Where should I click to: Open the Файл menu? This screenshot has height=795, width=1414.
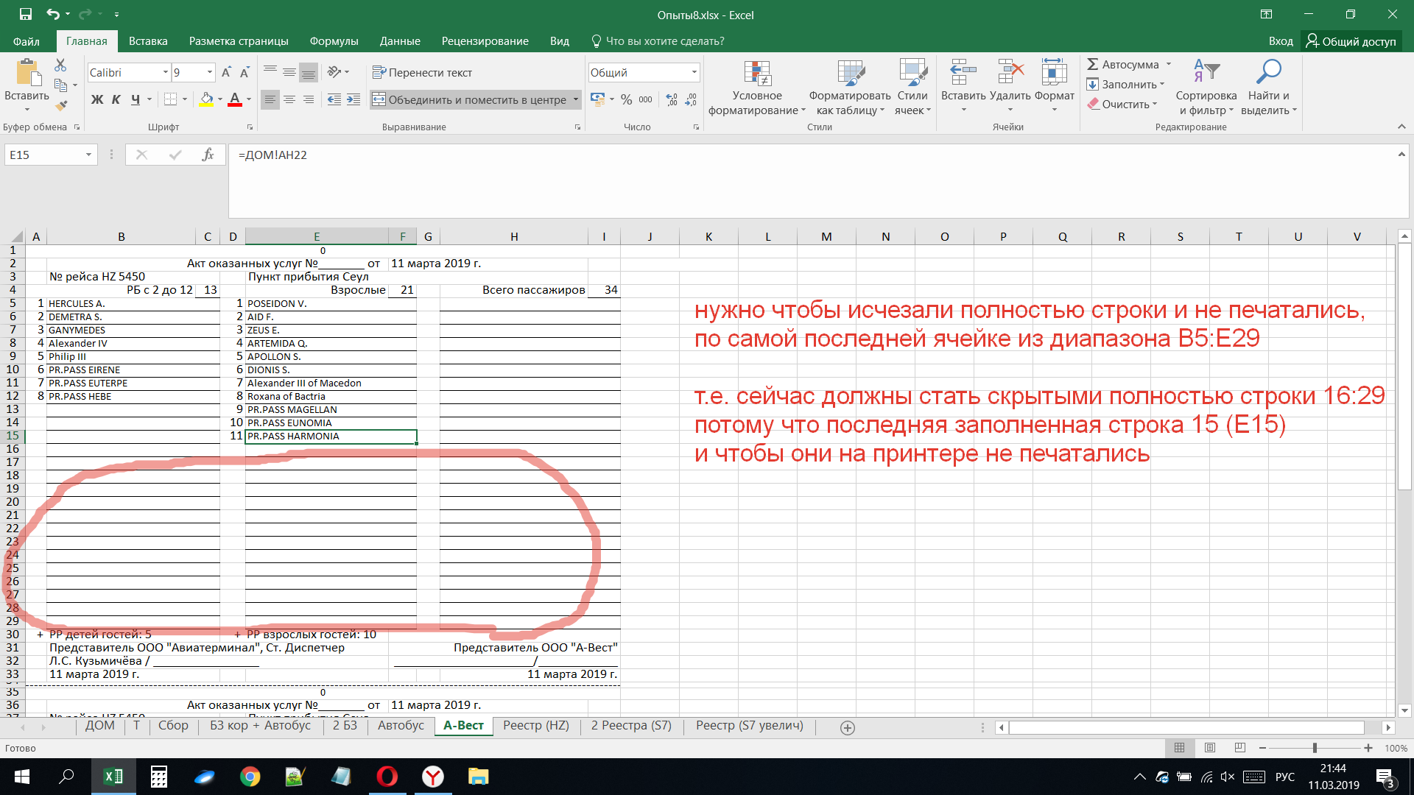27,41
